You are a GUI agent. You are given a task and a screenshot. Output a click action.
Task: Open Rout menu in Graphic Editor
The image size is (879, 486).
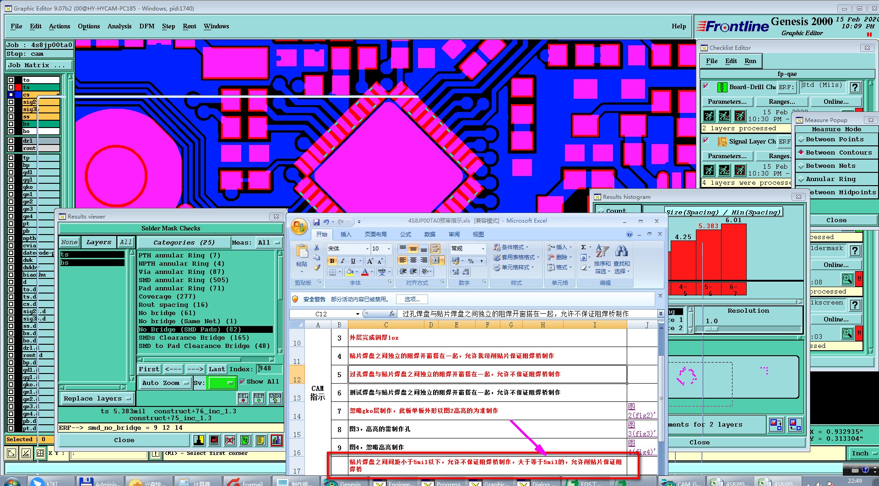tap(190, 26)
